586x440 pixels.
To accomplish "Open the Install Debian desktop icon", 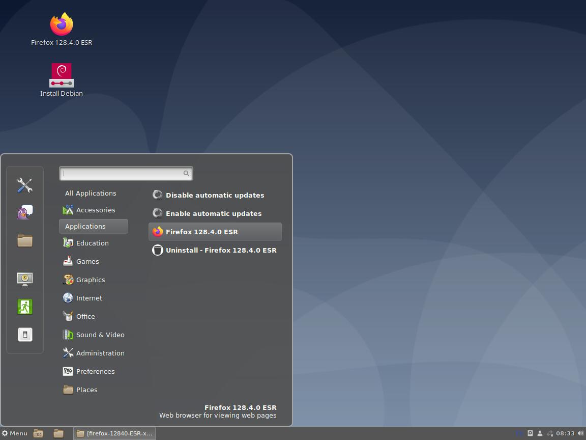I will point(61,75).
